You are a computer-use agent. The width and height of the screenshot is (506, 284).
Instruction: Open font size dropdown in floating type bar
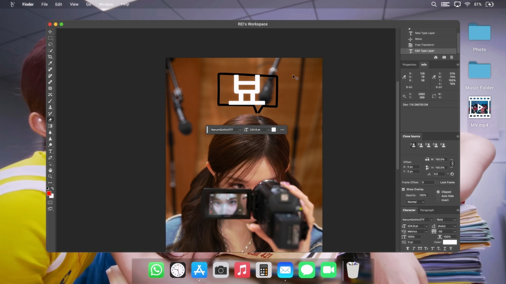coord(269,130)
